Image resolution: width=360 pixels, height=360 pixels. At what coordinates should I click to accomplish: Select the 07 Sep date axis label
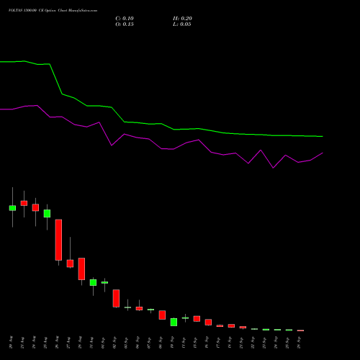(149, 342)
